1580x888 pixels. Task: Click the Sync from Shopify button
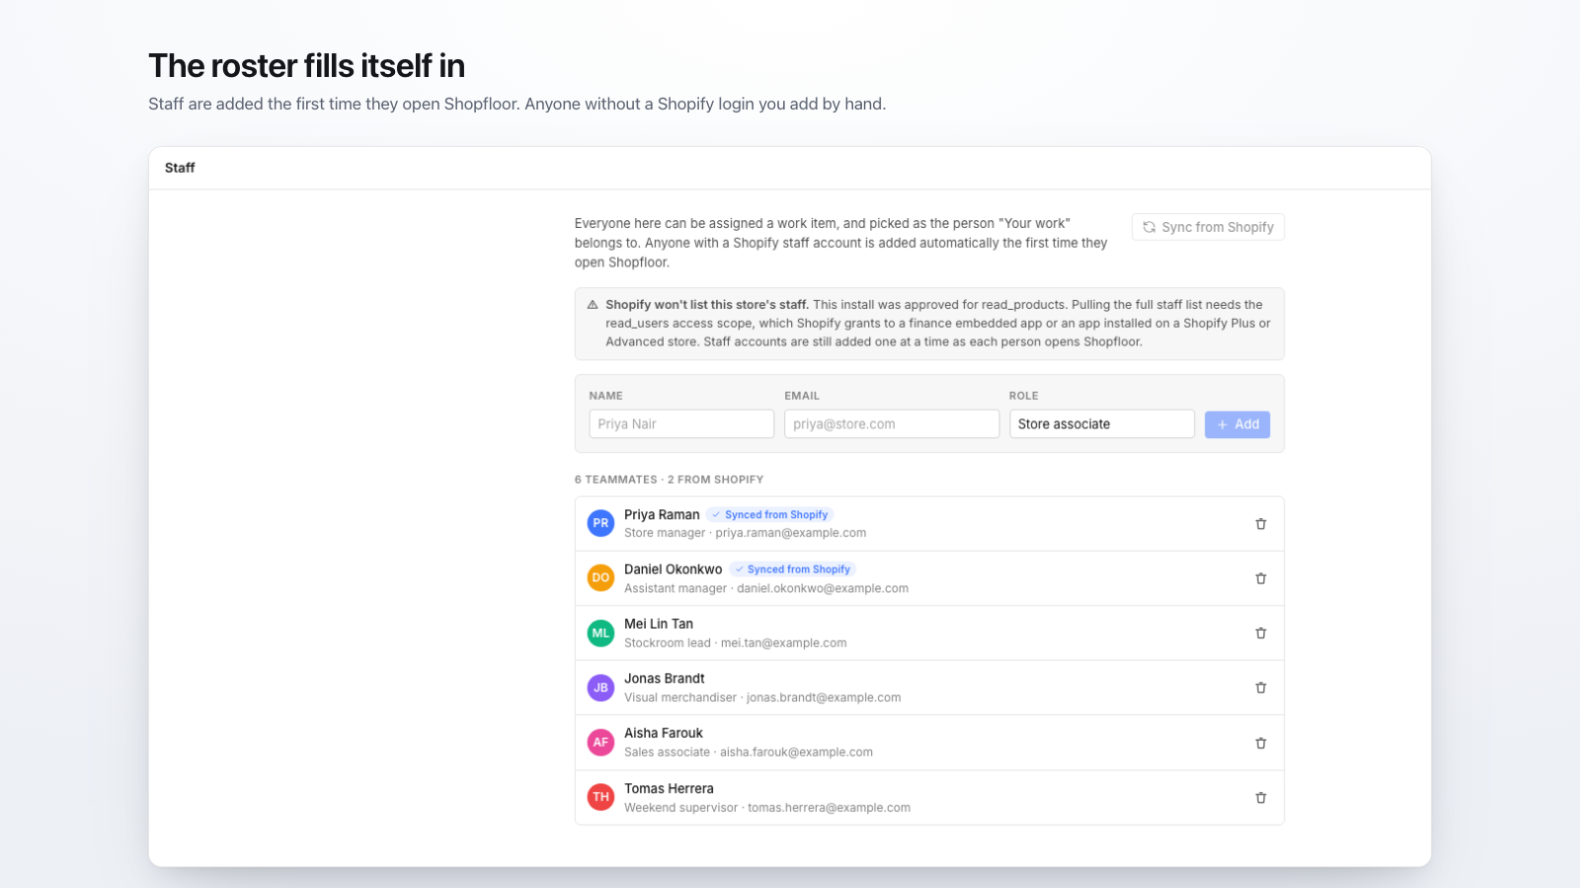[x=1208, y=227]
